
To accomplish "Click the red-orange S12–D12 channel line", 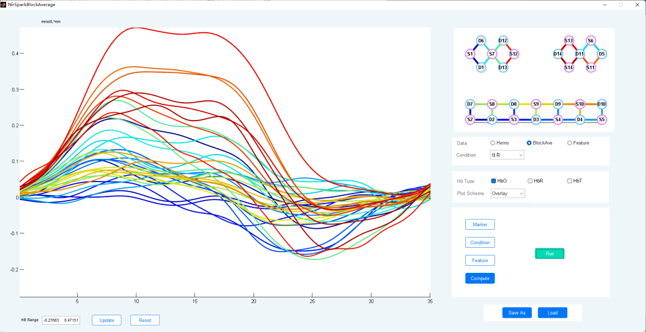I will (509, 47).
